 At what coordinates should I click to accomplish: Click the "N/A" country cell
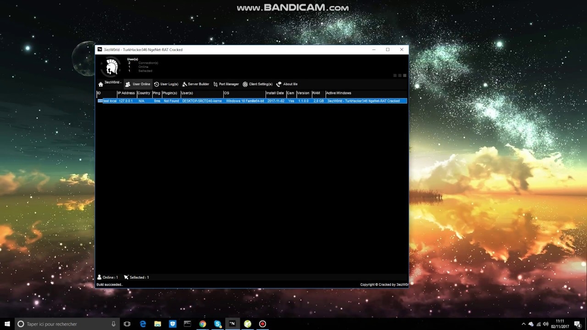[x=141, y=101]
